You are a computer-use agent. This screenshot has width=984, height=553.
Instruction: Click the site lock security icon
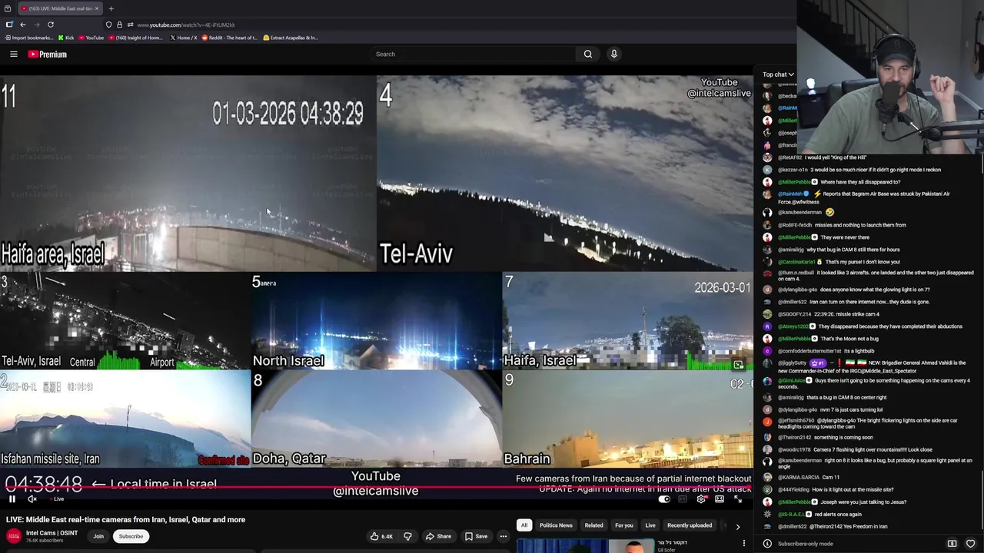119,25
